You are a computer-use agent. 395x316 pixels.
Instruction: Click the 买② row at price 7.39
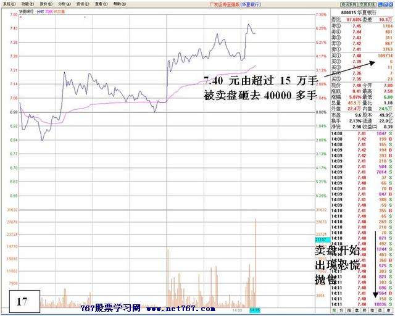(362, 62)
